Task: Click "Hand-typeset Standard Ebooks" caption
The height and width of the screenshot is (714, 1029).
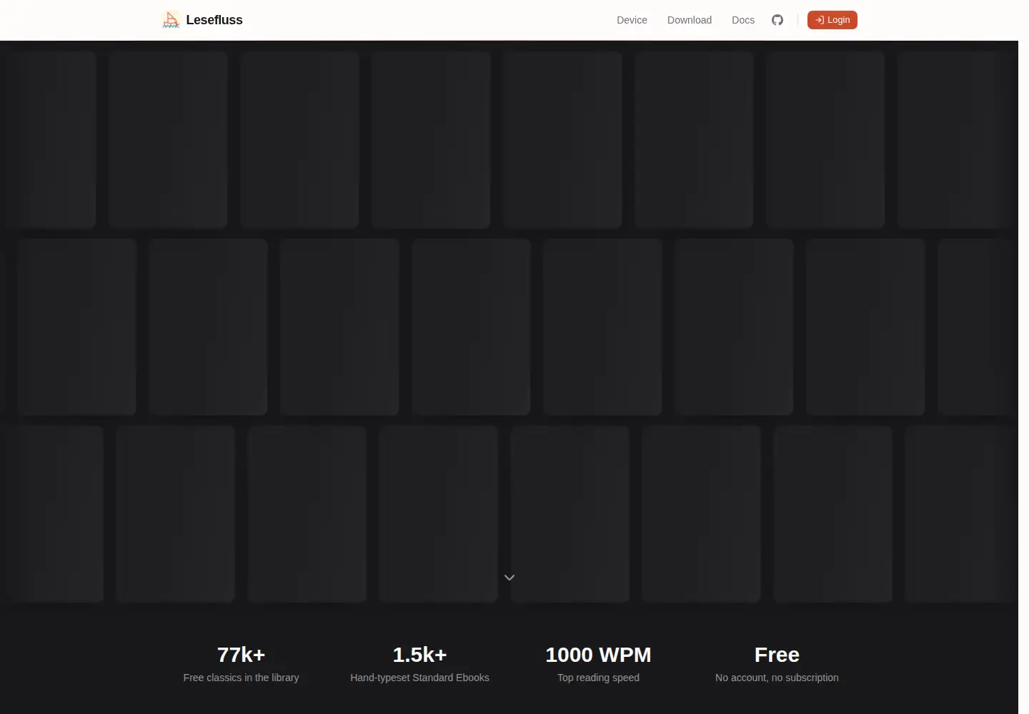Action: [x=419, y=678]
